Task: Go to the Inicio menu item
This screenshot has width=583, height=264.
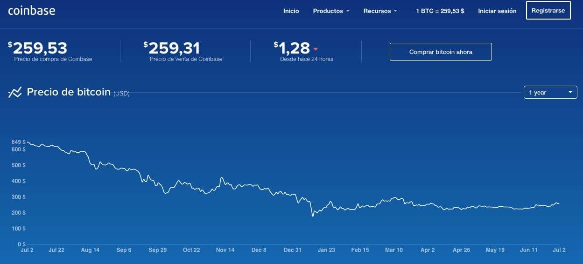Action: 291,11
